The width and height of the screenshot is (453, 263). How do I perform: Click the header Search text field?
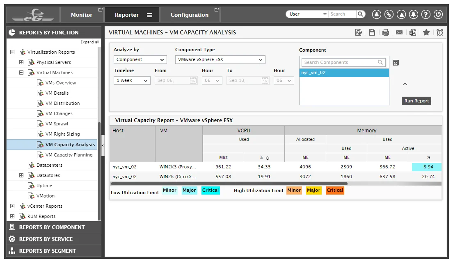pyautogui.click(x=342, y=14)
